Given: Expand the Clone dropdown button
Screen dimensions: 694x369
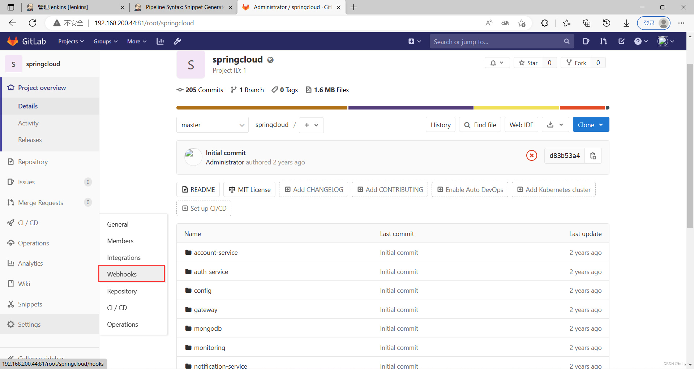Looking at the screenshot, I should 591,124.
